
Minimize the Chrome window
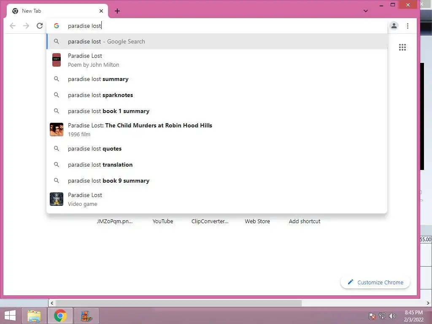[x=381, y=5]
